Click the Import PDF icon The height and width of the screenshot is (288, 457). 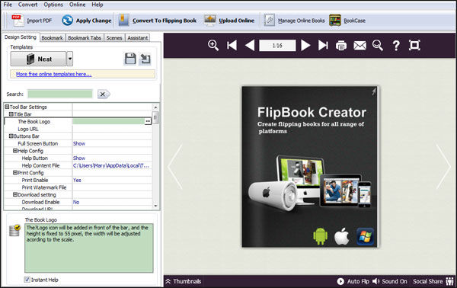click(x=18, y=21)
